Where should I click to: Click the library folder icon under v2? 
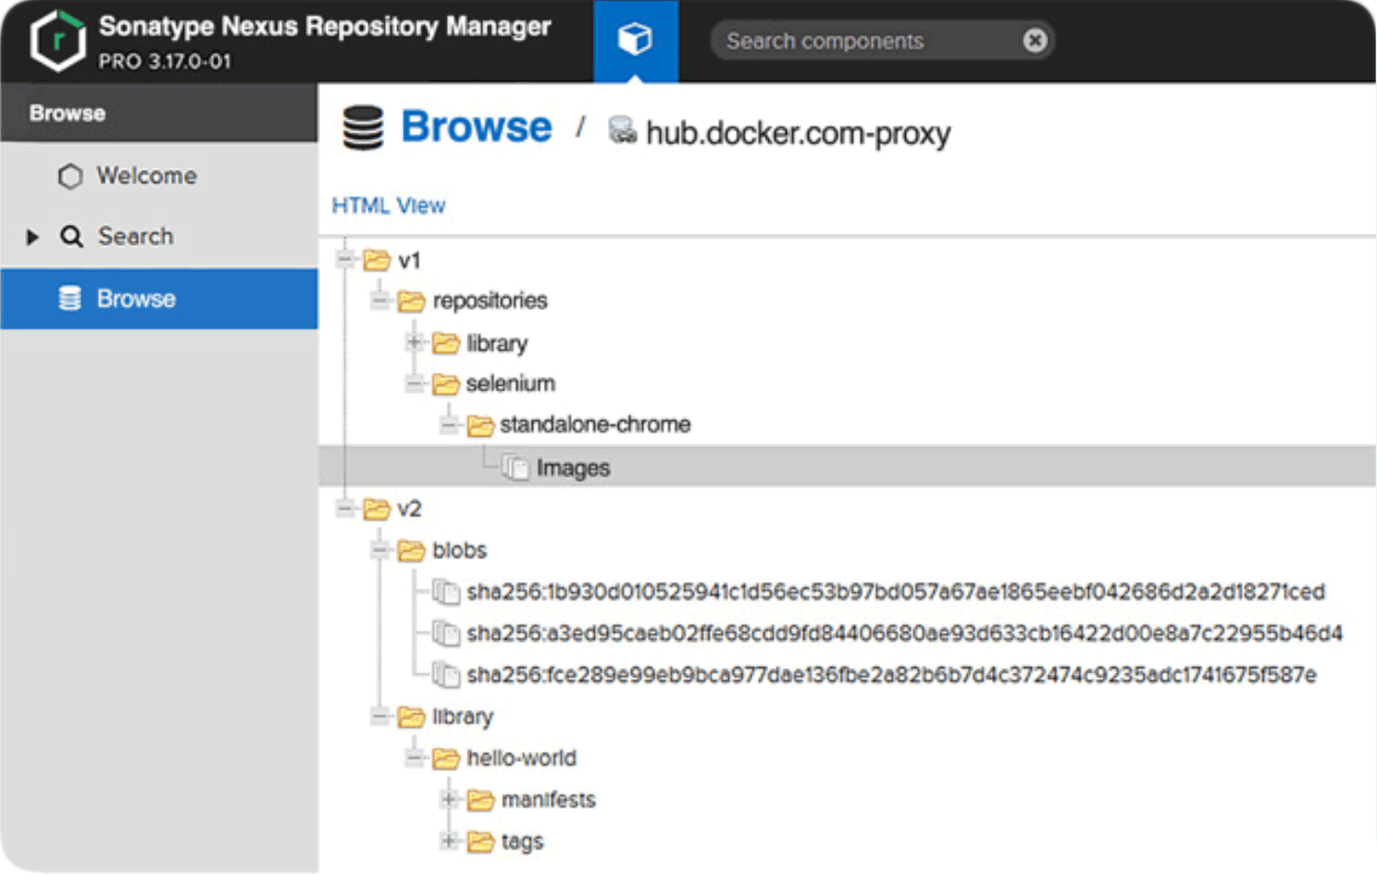411,717
